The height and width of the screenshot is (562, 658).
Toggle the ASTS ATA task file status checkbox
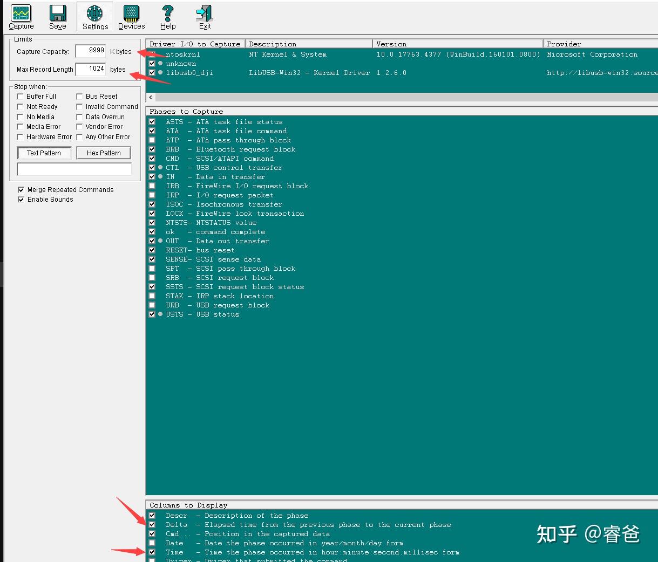click(x=152, y=122)
